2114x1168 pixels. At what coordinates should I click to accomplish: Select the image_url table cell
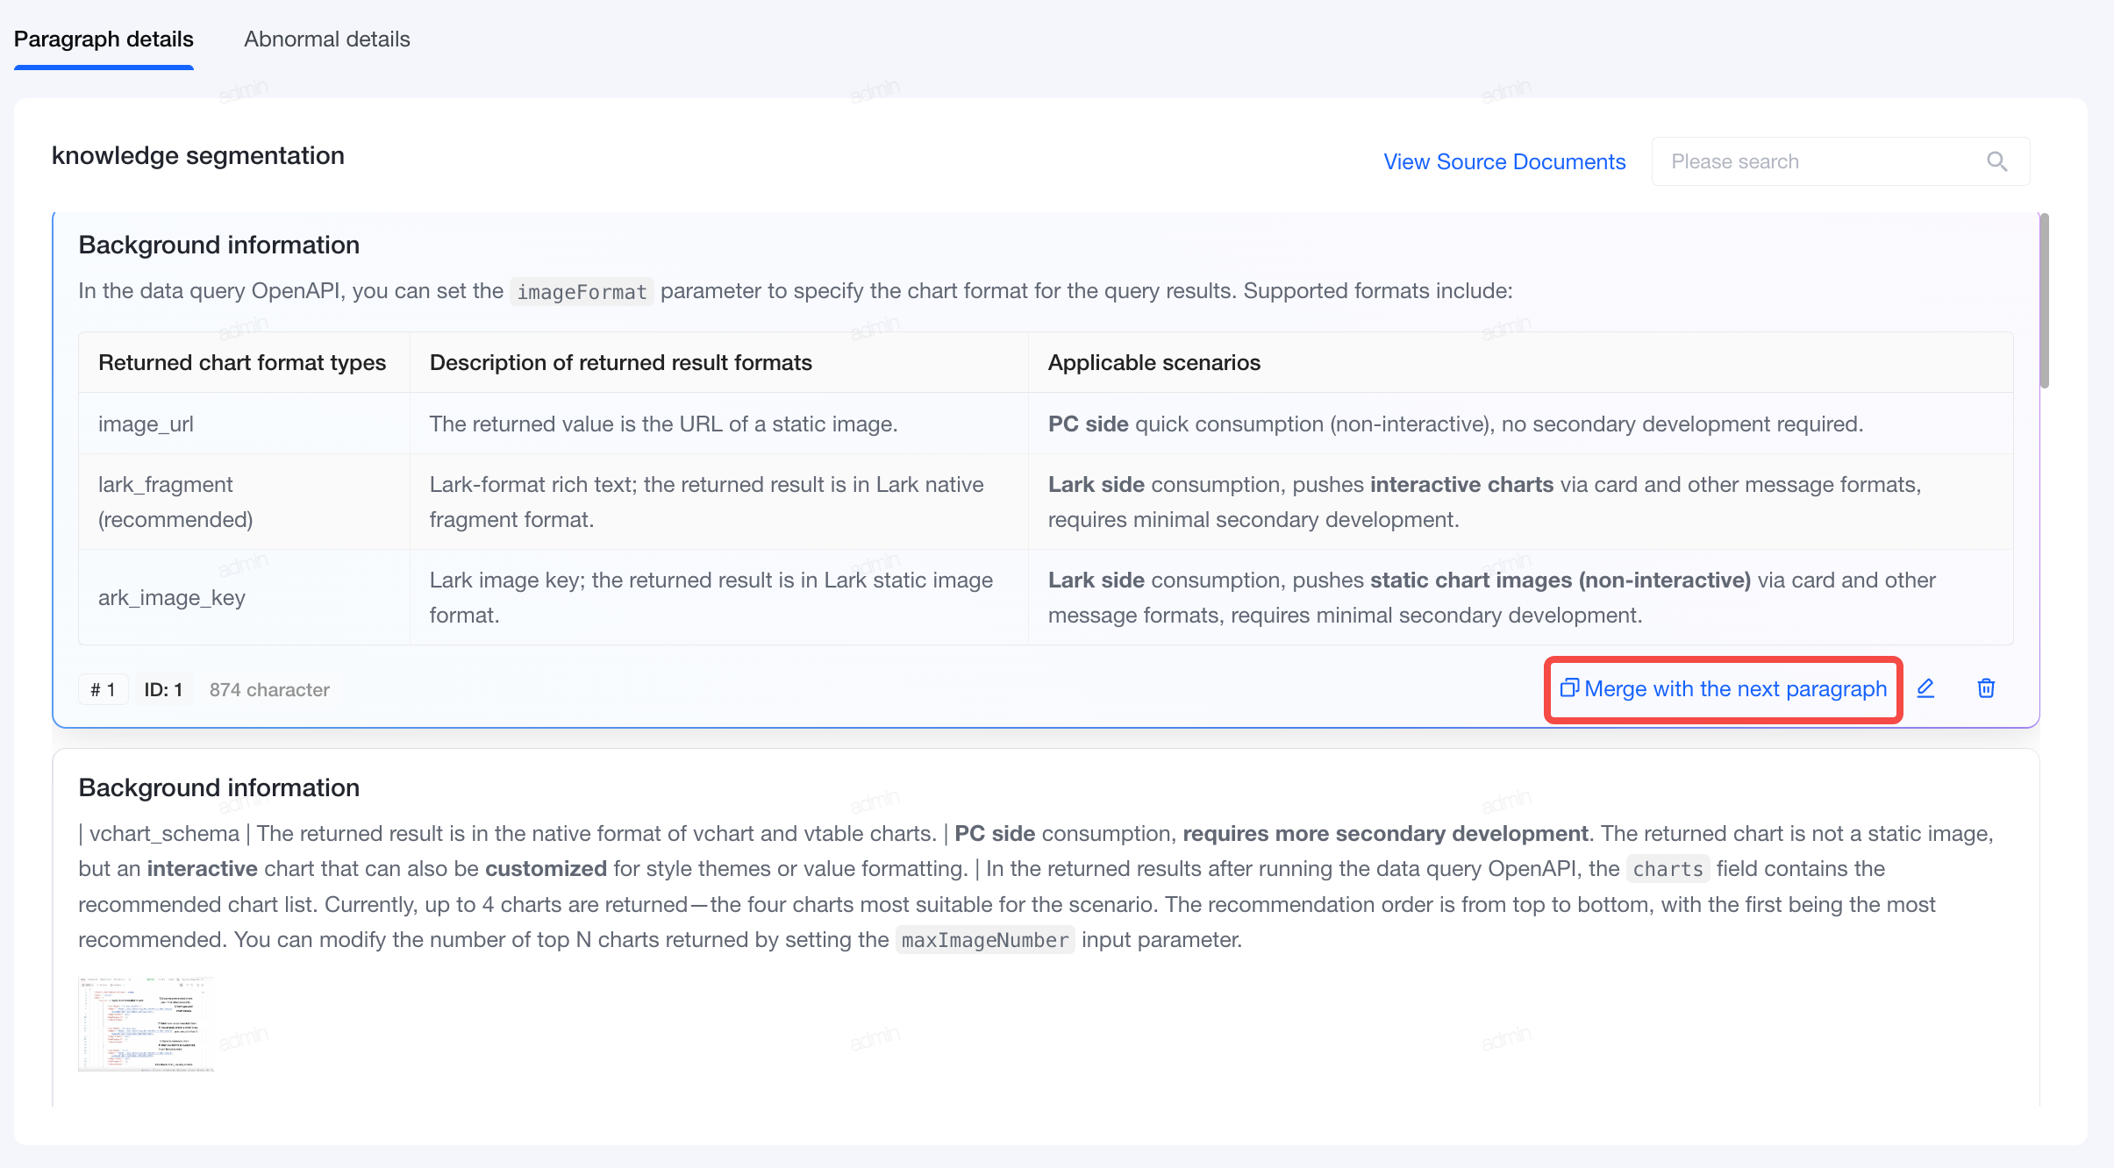tap(245, 424)
